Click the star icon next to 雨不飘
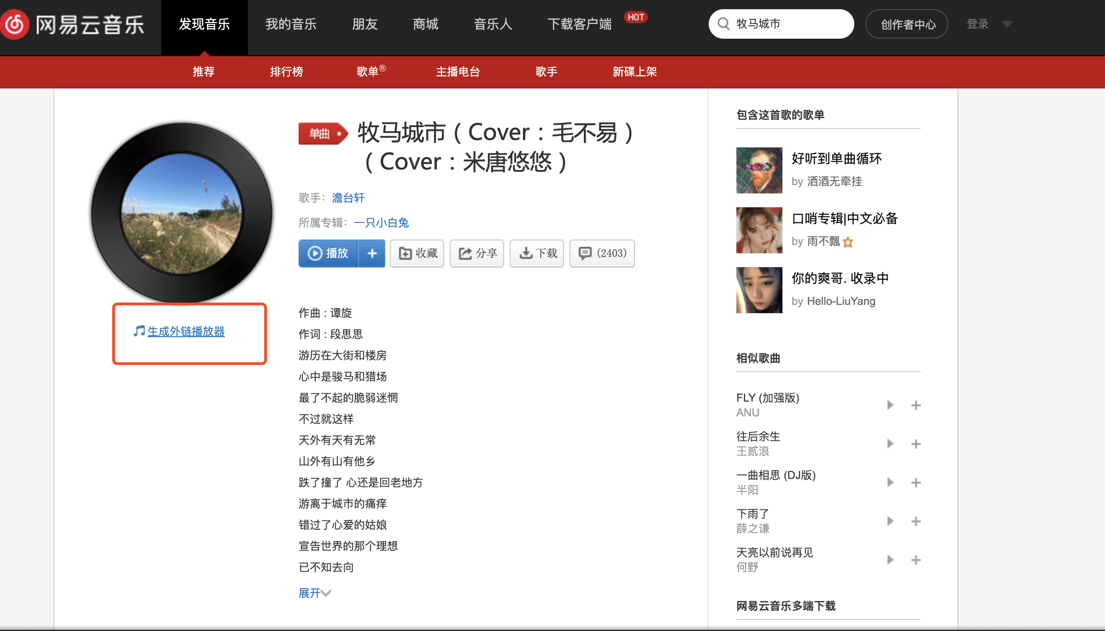 point(847,241)
